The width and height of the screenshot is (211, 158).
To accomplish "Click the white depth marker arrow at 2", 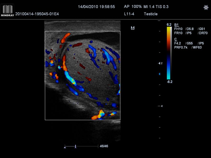I will point(159,63).
